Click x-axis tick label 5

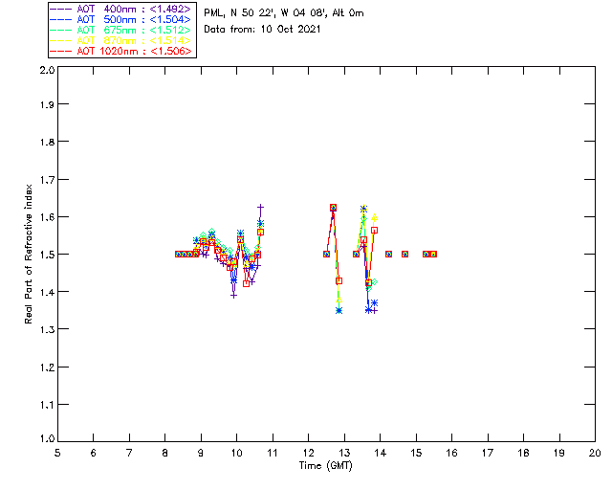pyautogui.click(x=57, y=453)
